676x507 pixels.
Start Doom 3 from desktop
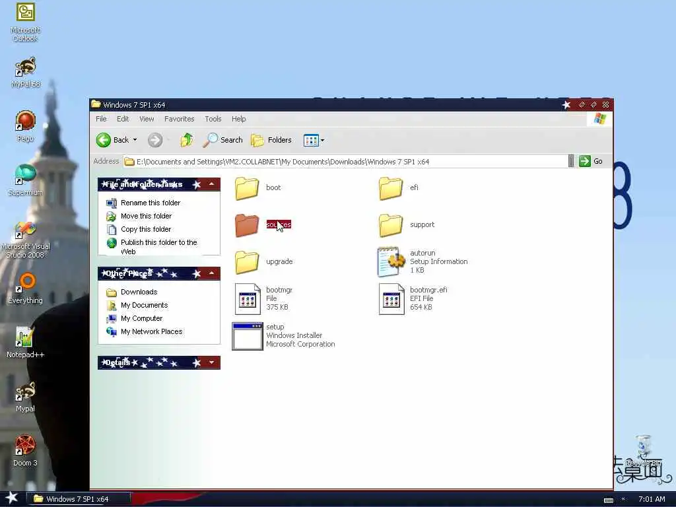coord(25,451)
